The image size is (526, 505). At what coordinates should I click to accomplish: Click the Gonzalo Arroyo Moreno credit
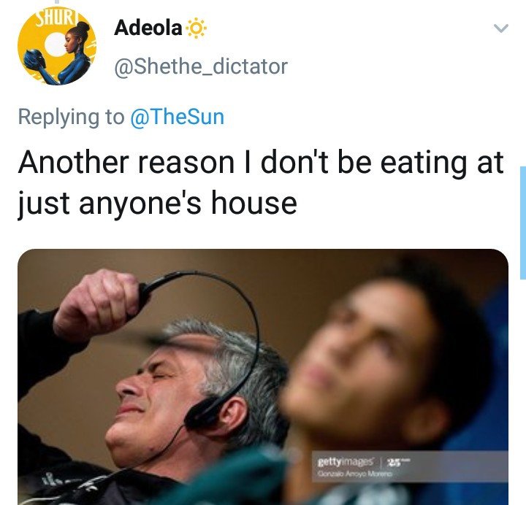click(354, 474)
